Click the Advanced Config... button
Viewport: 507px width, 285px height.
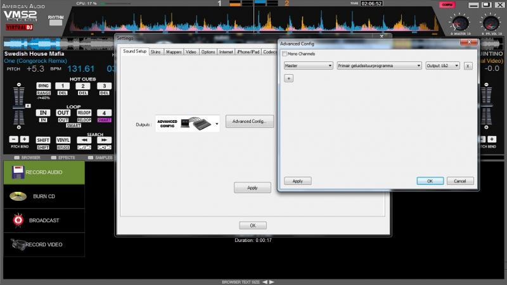(249, 121)
